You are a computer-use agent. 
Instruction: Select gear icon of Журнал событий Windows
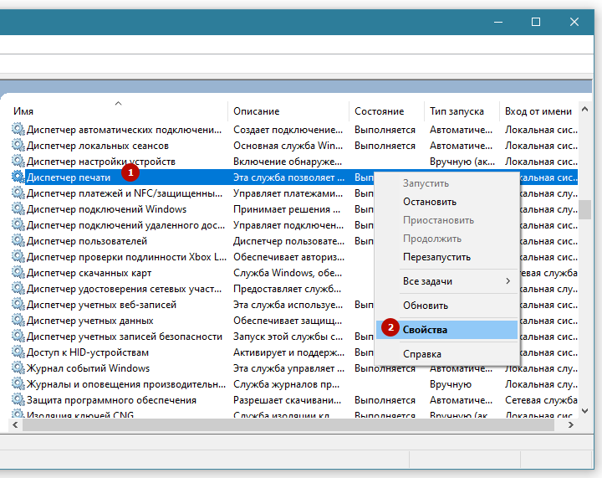click(18, 368)
